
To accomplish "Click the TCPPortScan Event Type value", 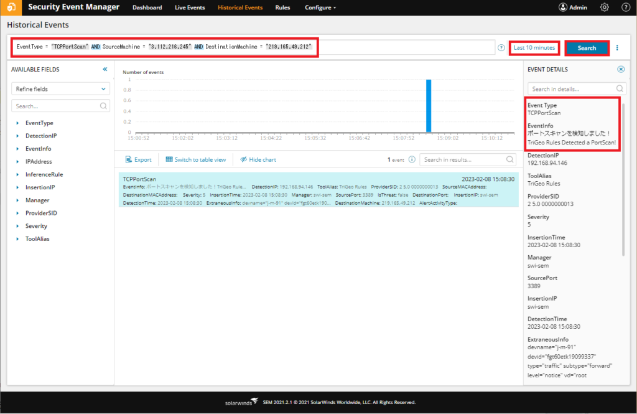I will (544, 113).
